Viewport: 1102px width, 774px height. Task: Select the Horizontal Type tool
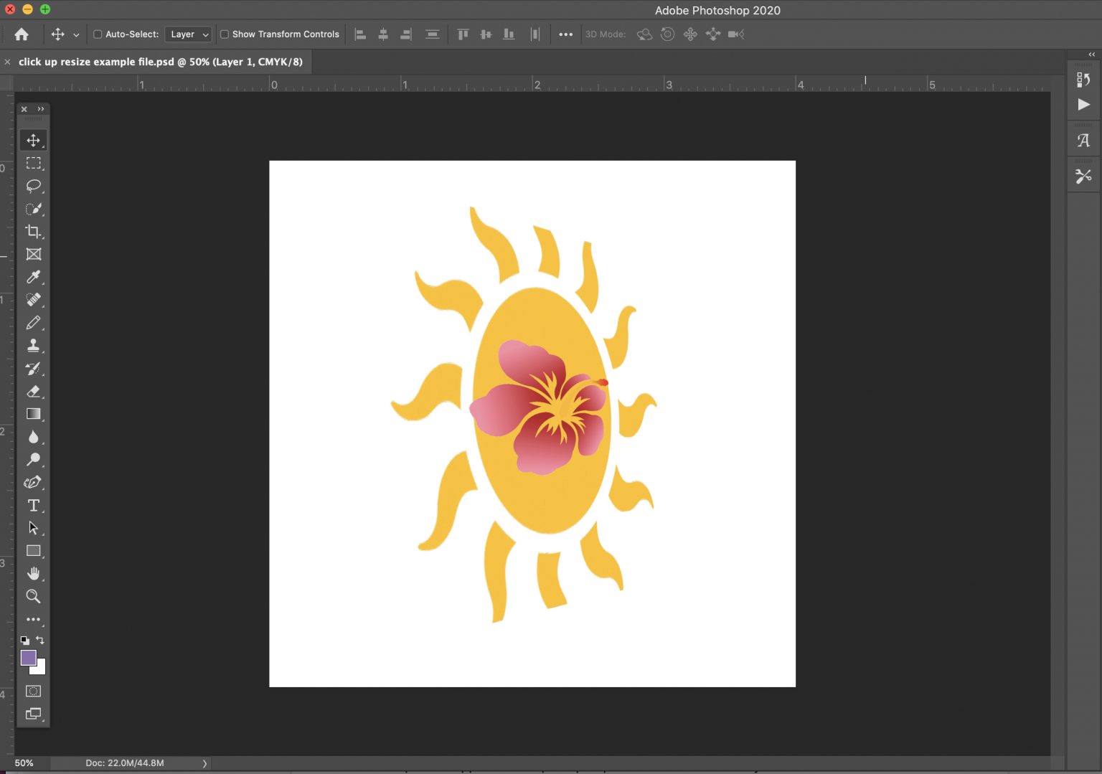[x=33, y=506]
